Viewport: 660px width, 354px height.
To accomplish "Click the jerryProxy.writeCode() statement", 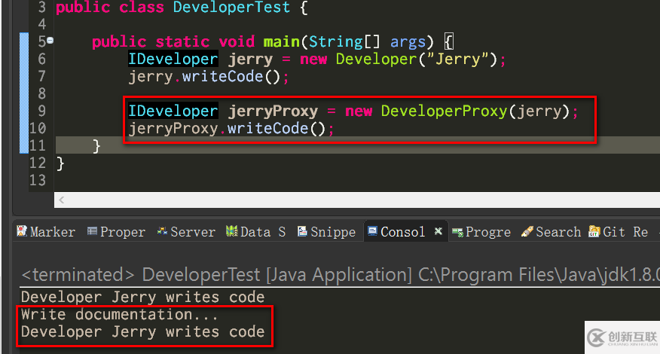I will [x=231, y=128].
